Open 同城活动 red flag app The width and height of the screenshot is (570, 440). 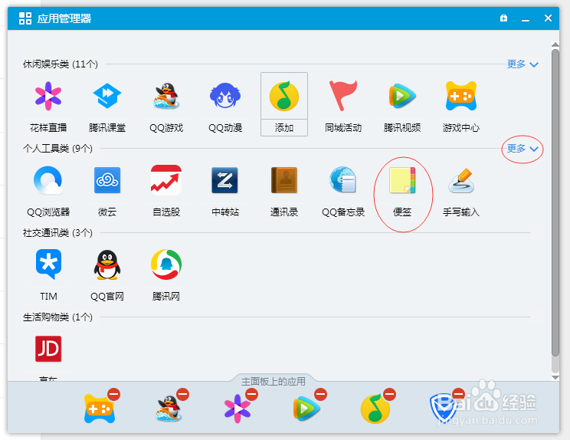[342, 96]
